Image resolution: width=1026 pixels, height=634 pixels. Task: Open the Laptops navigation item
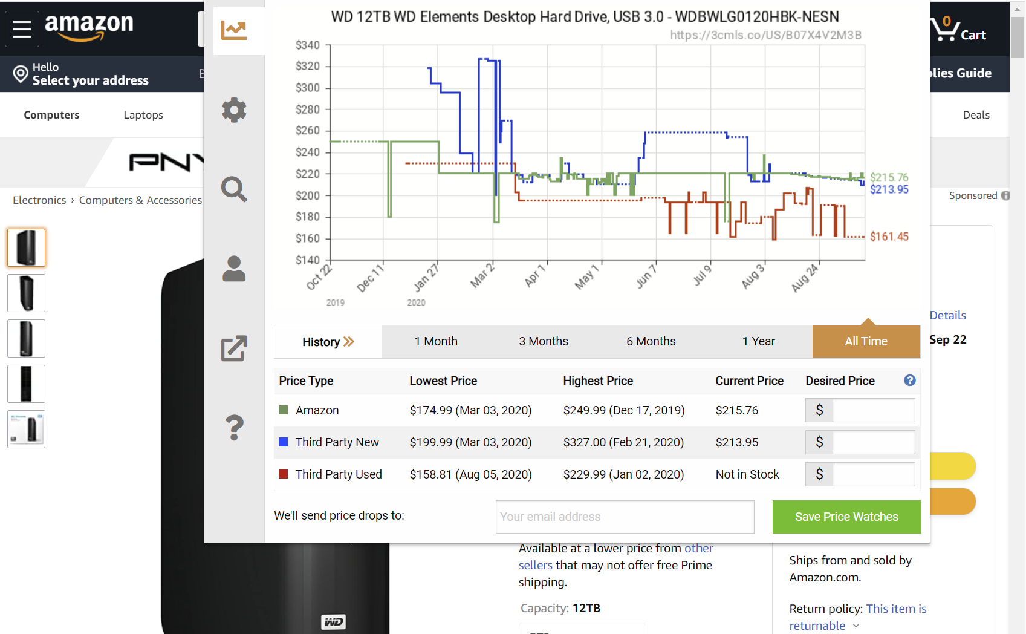pyautogui.click(x=143, y=115)
